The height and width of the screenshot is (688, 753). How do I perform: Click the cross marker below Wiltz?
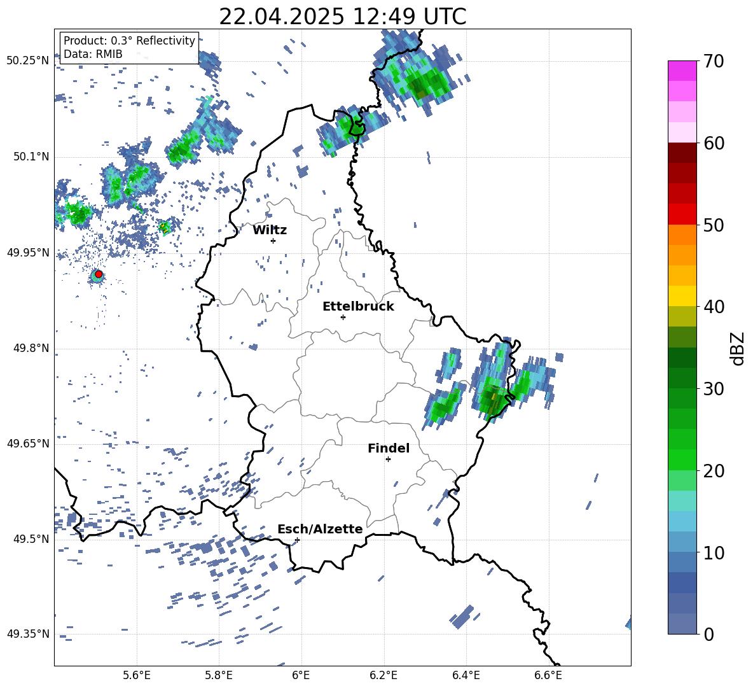click(273, 241)
